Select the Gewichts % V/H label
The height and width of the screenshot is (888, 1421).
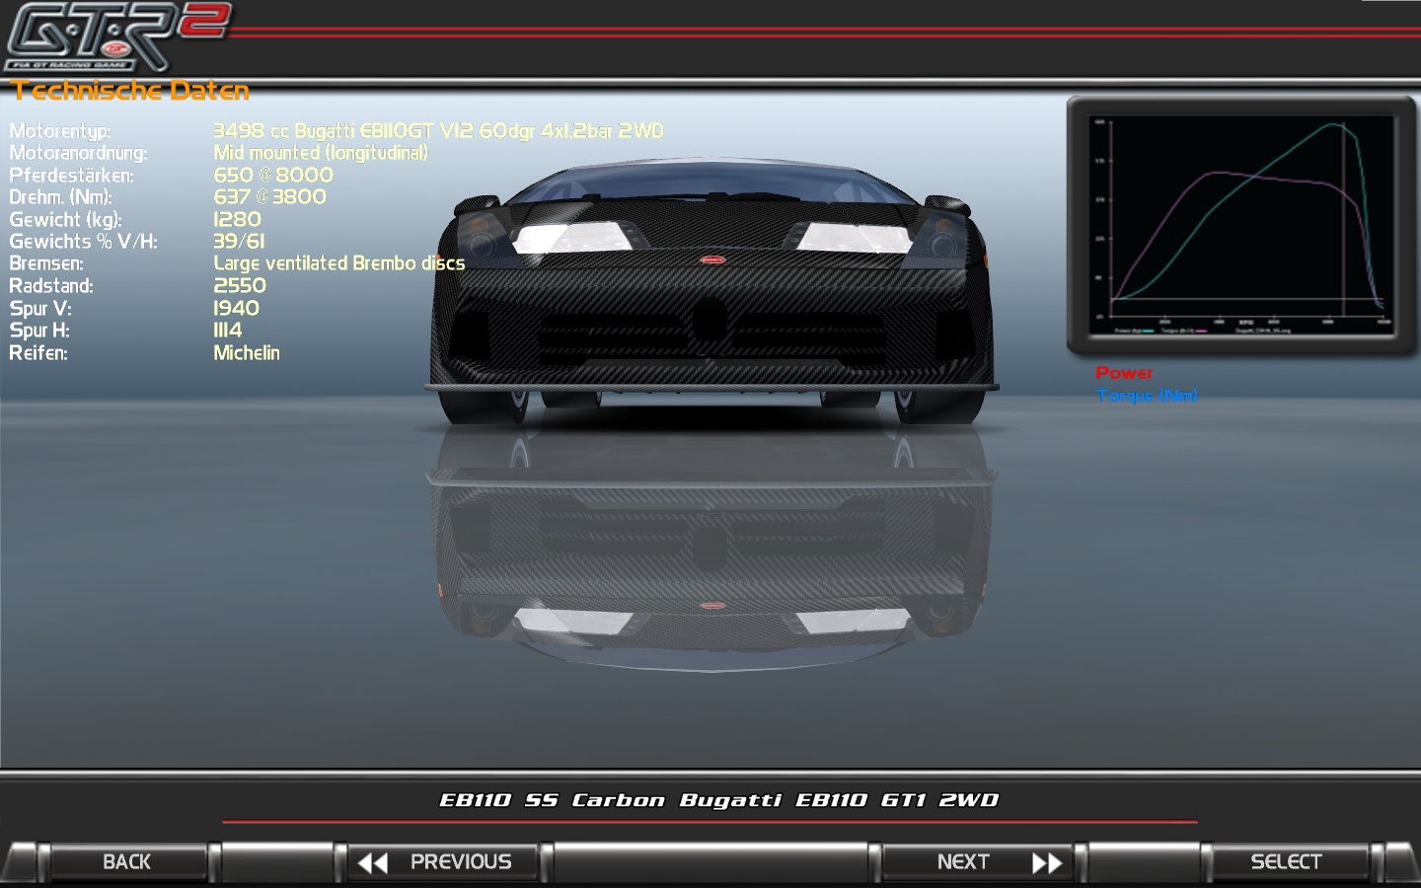click(x=83, y=242)
